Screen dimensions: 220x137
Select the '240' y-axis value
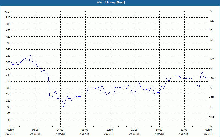pos(8,75)
